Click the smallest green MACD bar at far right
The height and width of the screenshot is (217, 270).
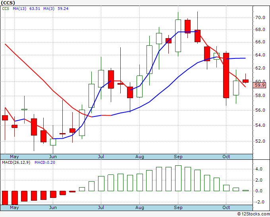245,191
